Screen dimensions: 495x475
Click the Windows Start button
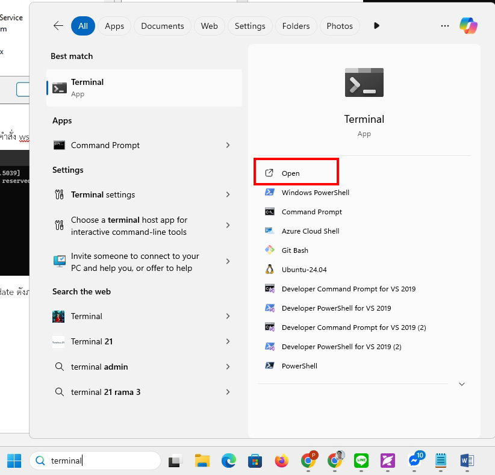tap(14, 461)
